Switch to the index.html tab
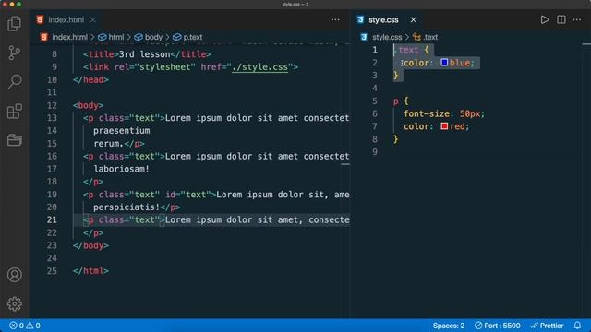The width and height of the screenshot is (591, 332). coord(66,19)
